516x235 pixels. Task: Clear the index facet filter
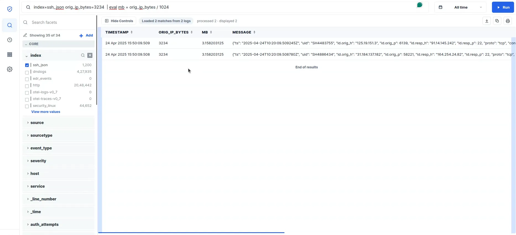pos(90,55)
